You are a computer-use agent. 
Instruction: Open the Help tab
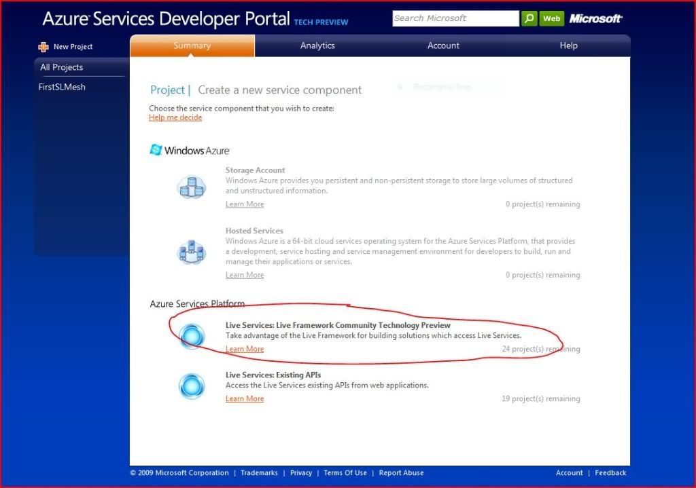click(x=568, y=45)
